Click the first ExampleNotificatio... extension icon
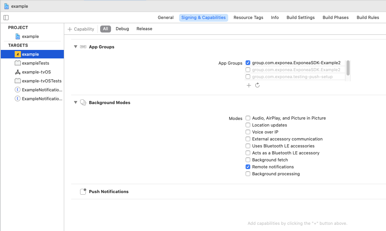The width and height of the screenshot is (386, 231). (17, 90)
